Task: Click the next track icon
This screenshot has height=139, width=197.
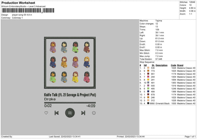Action: tap(83, 113)
